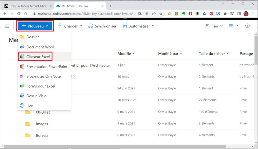Go forward with the forward arrow
This screenshot has width=258, height=149.
click(12, 14)
